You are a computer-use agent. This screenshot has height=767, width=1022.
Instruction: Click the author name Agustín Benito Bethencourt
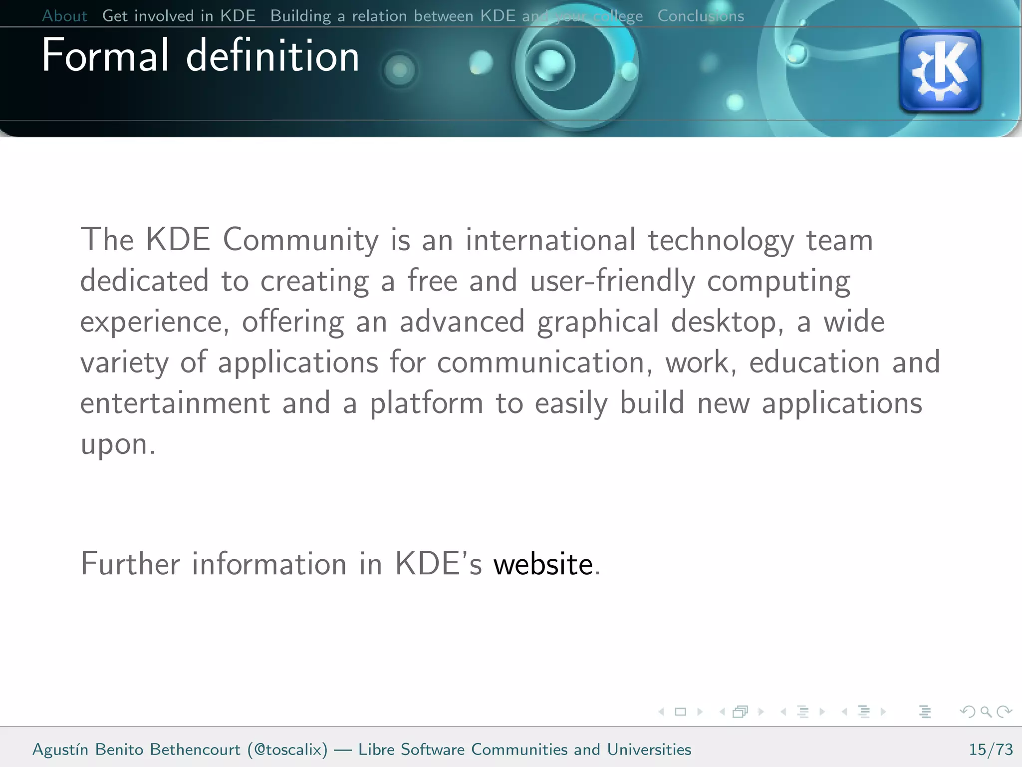click(136, 750)
